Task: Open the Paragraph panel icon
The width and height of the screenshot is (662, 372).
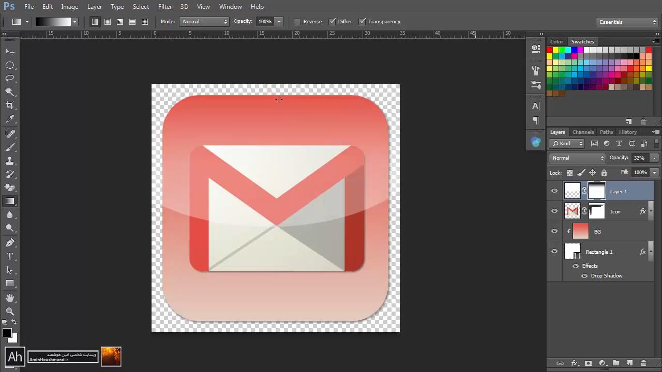Action: tap(536, 120)
